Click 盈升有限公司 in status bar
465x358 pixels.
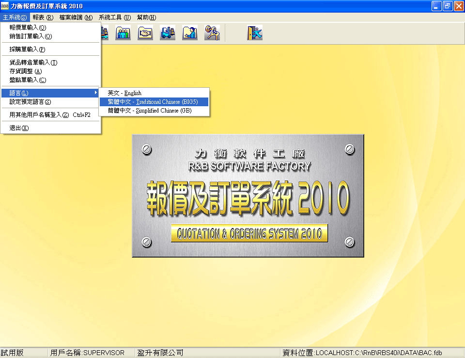point(160,353)
